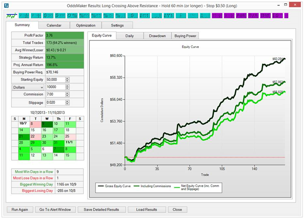Screen dimensions: 305x219
Task: Select the pink day 8 under 10/7 Tuesday
Action: [x=36, y=125]
